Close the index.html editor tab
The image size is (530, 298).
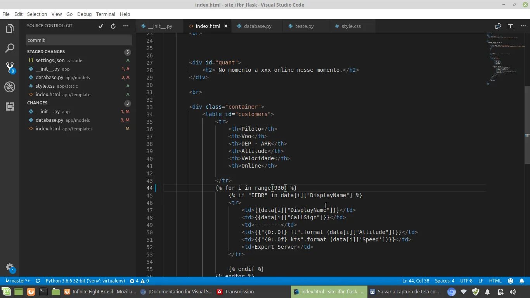tap(226, 26)
